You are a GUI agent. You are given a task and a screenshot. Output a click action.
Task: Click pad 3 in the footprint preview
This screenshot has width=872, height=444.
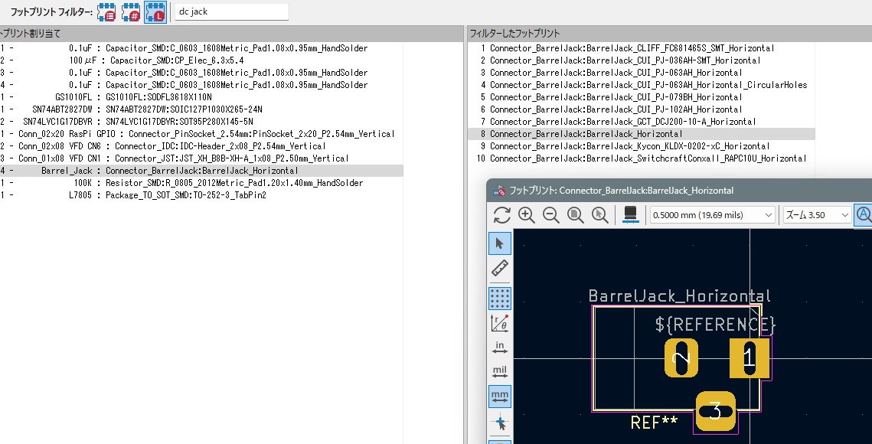pyautogui.click(x=715, y=411)
